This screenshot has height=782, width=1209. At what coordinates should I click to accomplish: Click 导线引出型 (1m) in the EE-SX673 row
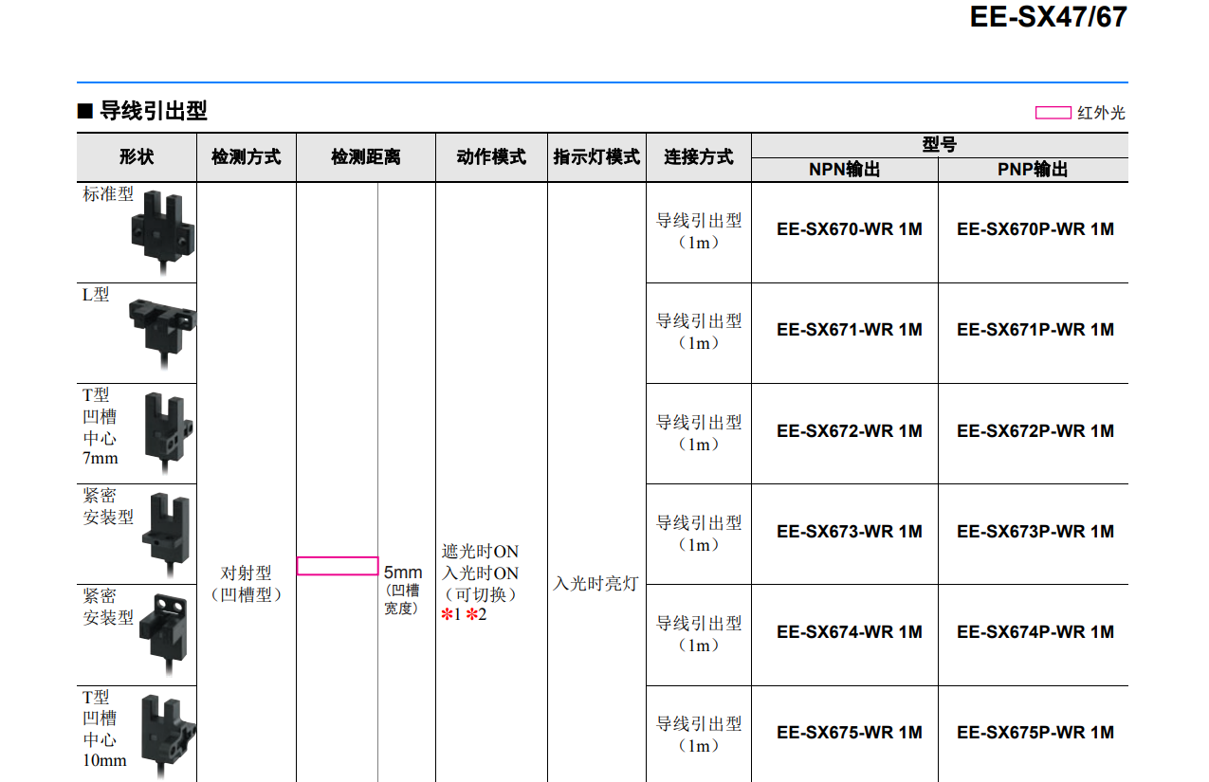pyautogui.click(x=699, y=534)
